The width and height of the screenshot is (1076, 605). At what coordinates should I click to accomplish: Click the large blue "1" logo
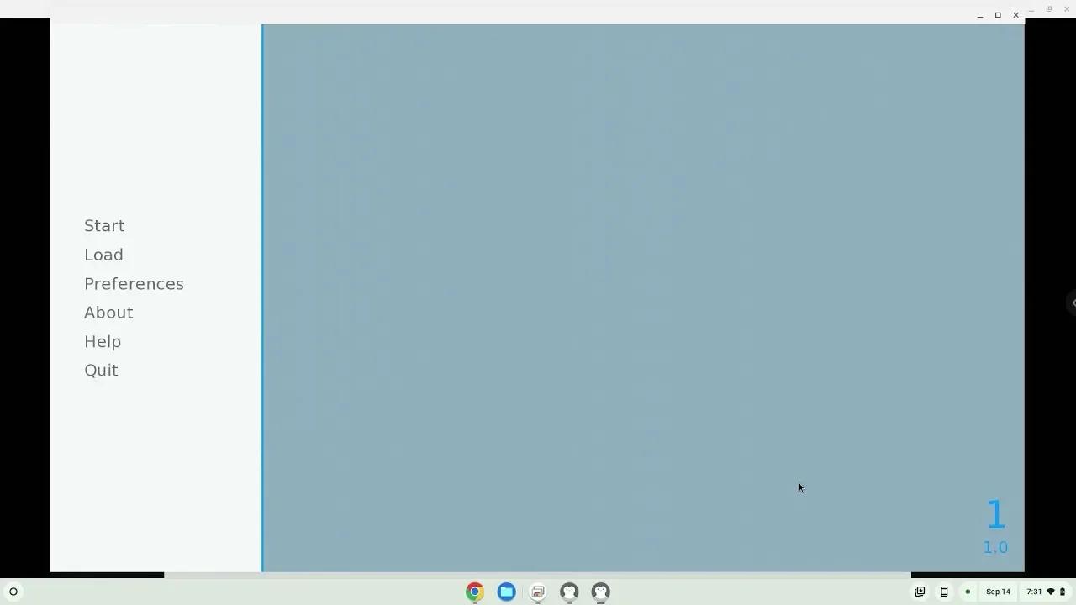(995, 514)
